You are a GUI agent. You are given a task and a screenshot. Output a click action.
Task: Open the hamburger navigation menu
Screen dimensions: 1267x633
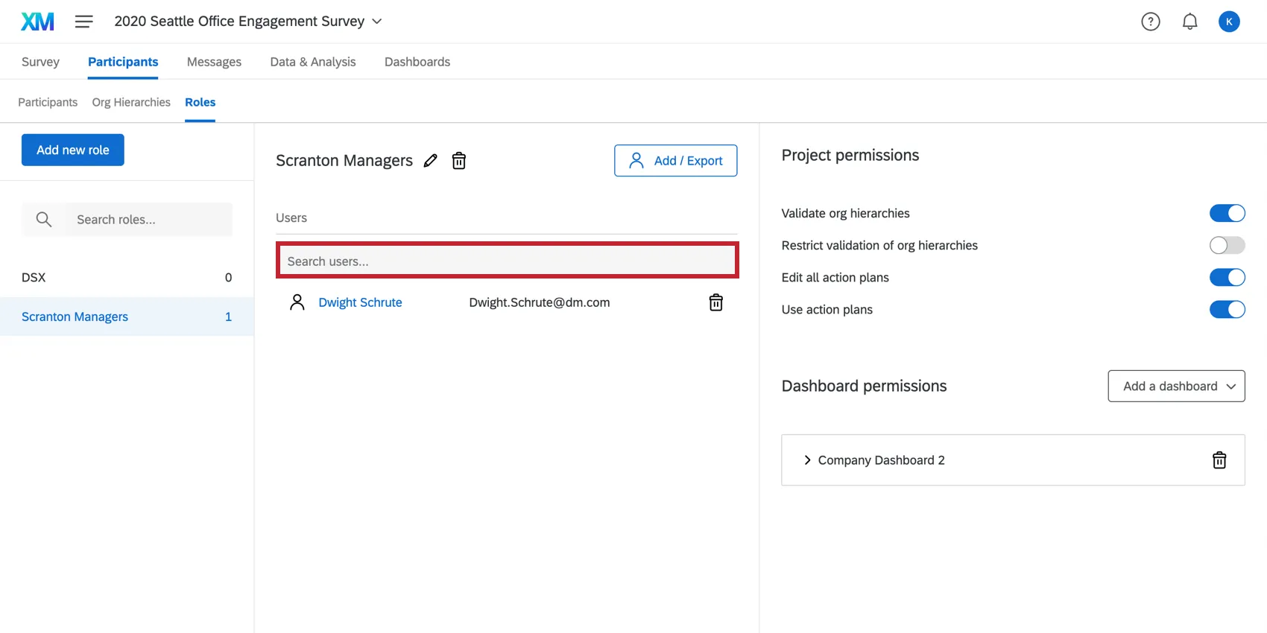click(x=84, y=22)
